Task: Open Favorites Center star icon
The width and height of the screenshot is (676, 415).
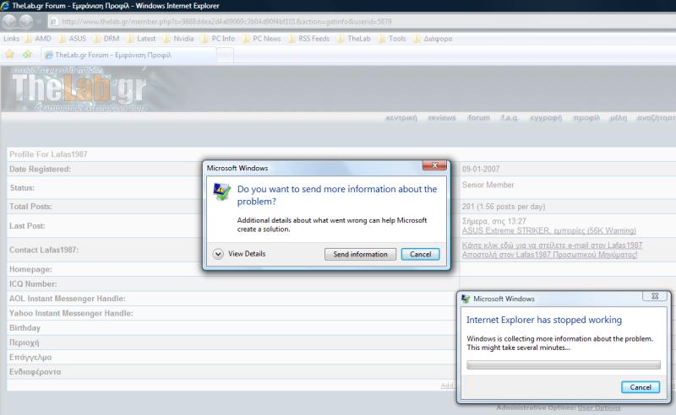Action: 10,55
